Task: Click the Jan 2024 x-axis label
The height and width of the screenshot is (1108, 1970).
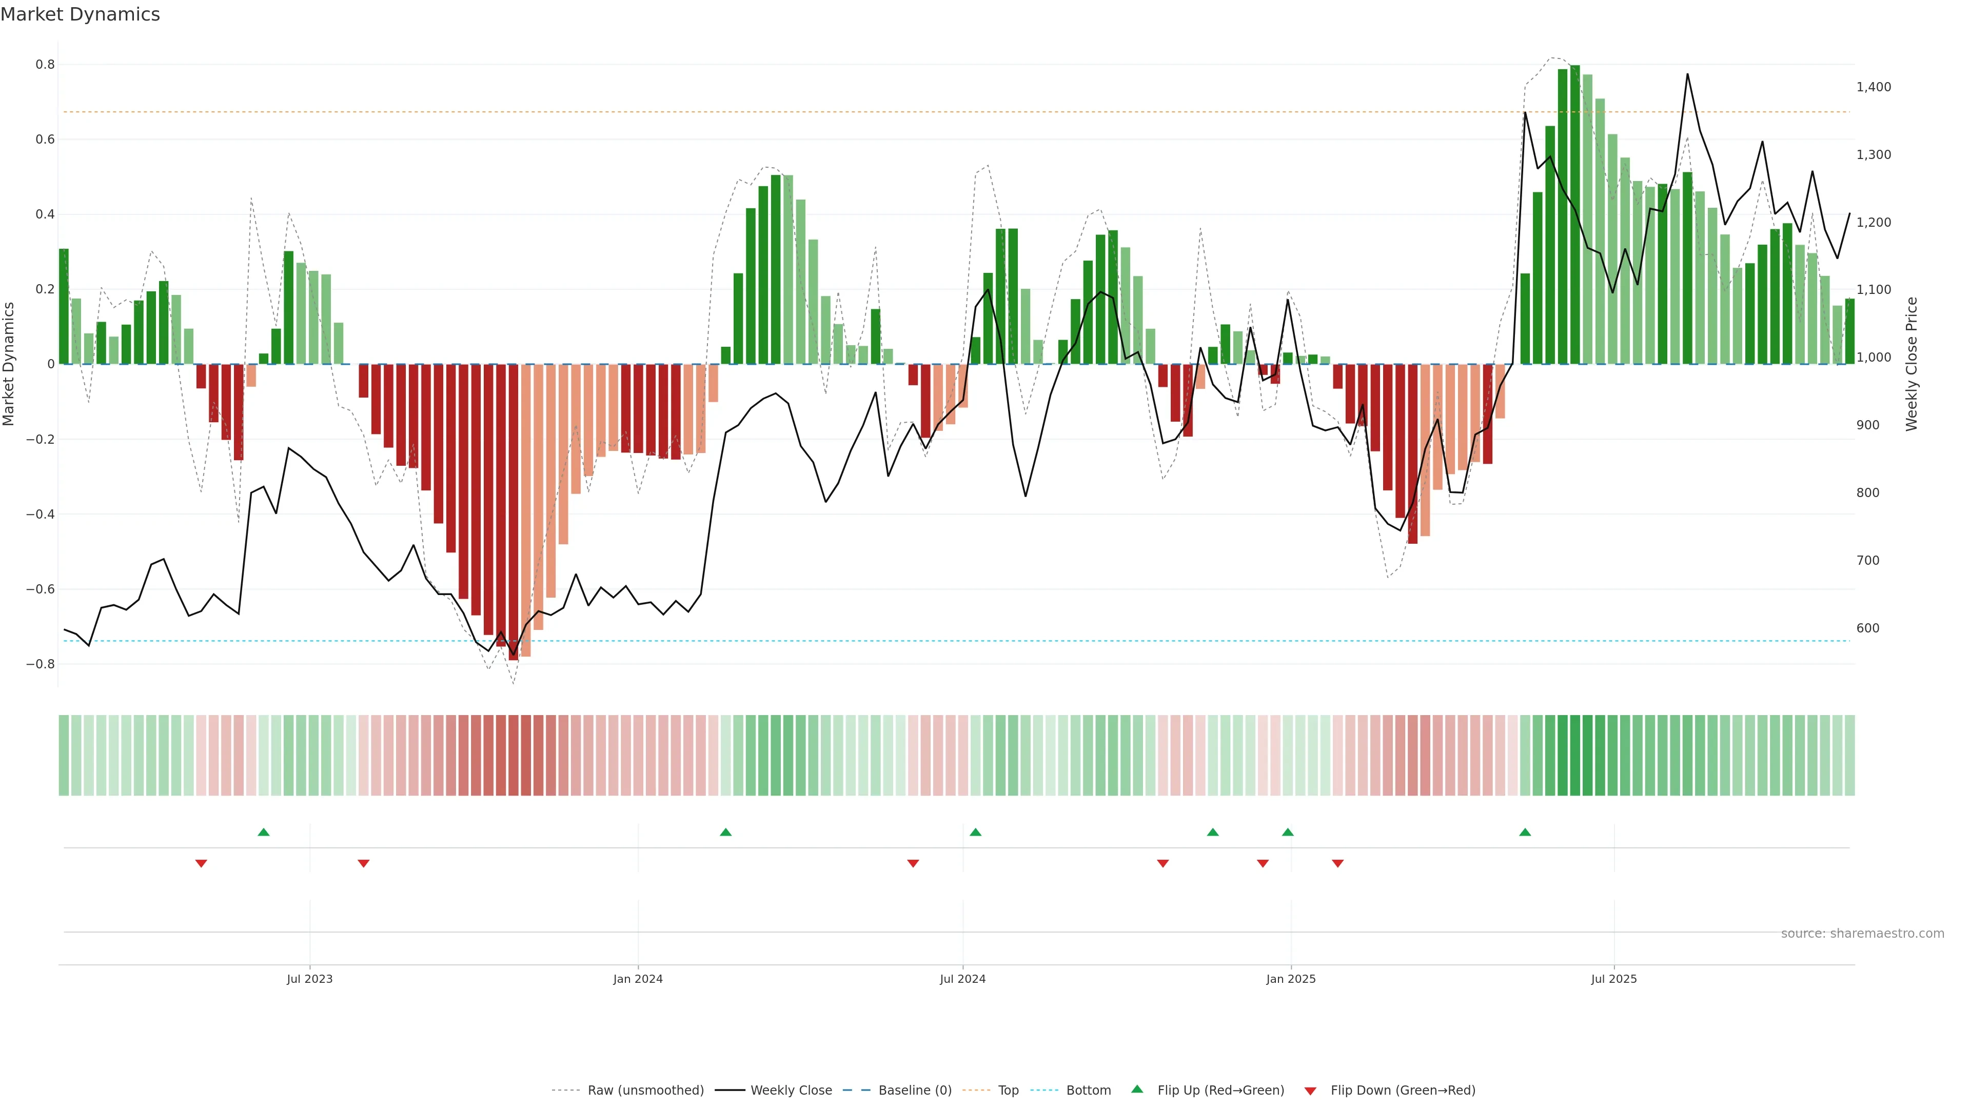Action: point(638,979)
